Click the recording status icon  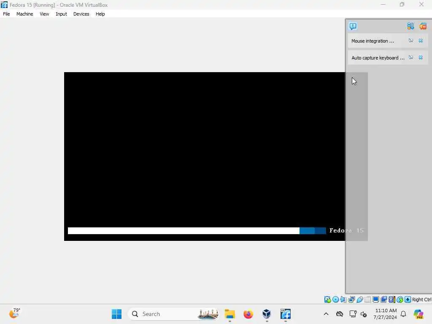[x=384, y=300]
